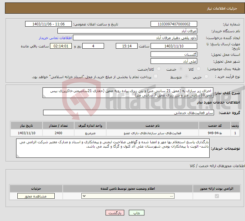Click the resize handle of the شرح کلی نیاز text area
This screenshot has height=221, width=245.
(44, 96)
